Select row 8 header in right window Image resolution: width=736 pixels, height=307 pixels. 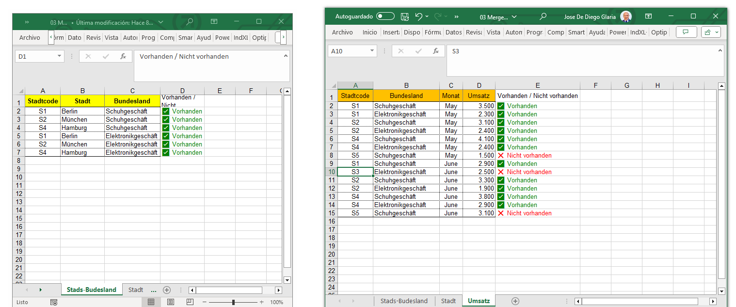coord(332,156)
